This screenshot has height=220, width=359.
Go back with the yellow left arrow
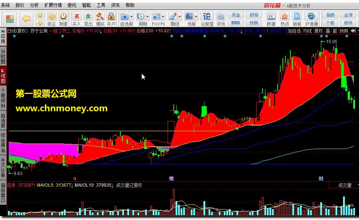26,19
